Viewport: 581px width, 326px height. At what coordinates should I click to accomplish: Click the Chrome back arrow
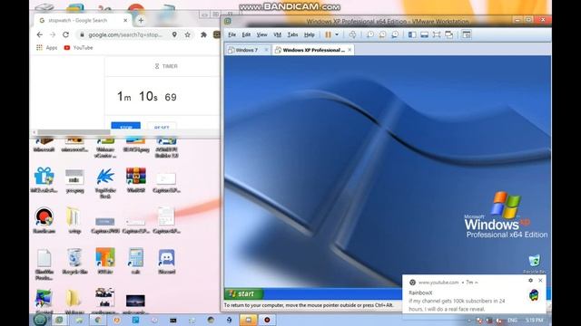40,34
